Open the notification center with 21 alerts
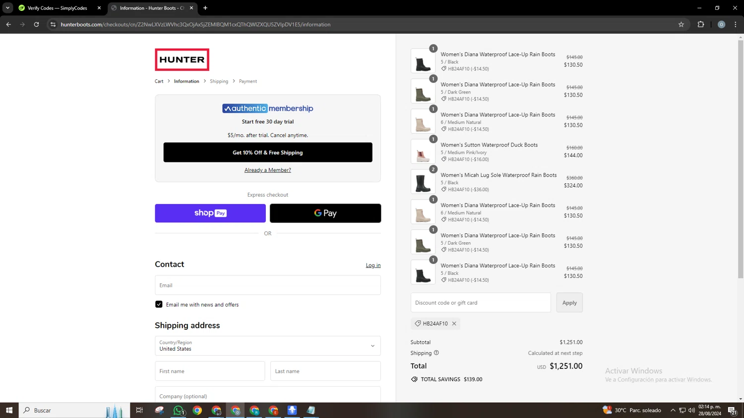Image resolution: width=744 pixels, height=418 pixels. pos(732,410)
